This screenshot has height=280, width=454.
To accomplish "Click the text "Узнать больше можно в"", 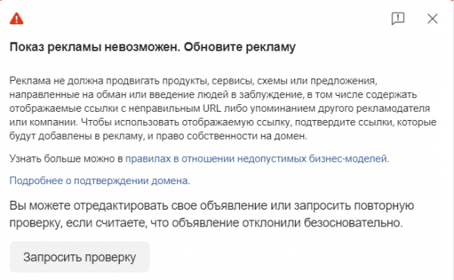I will tap(67, 158).
